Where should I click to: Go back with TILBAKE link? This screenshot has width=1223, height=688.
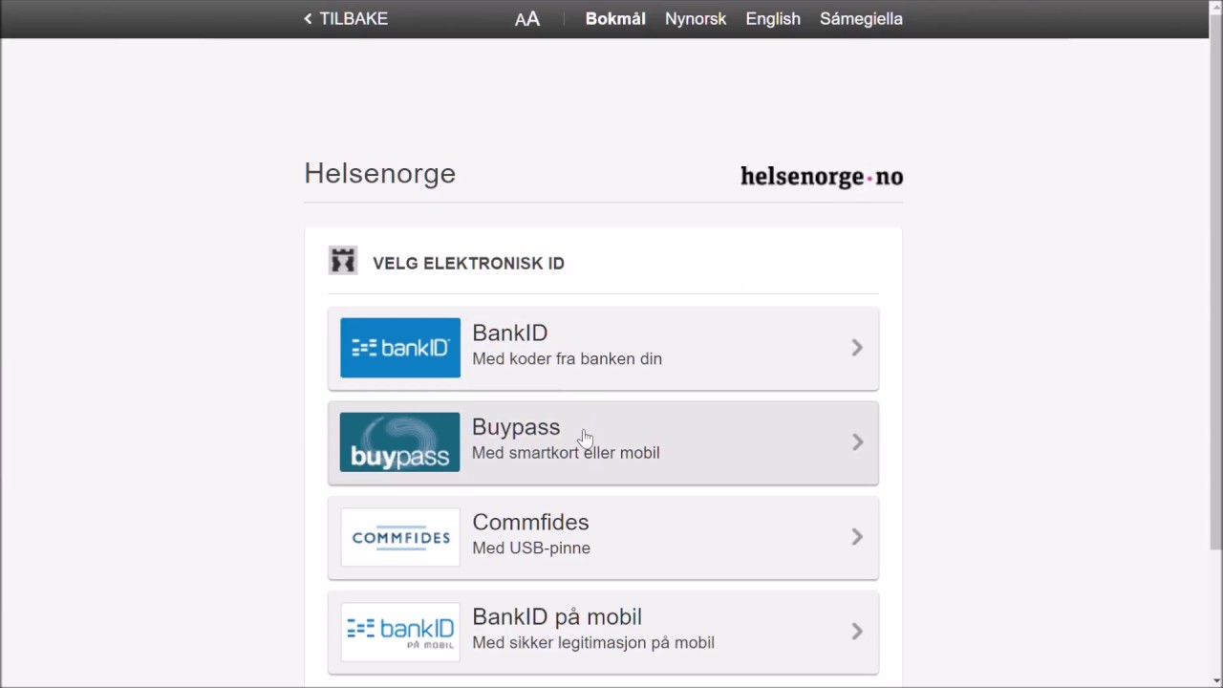coord(354,19)
